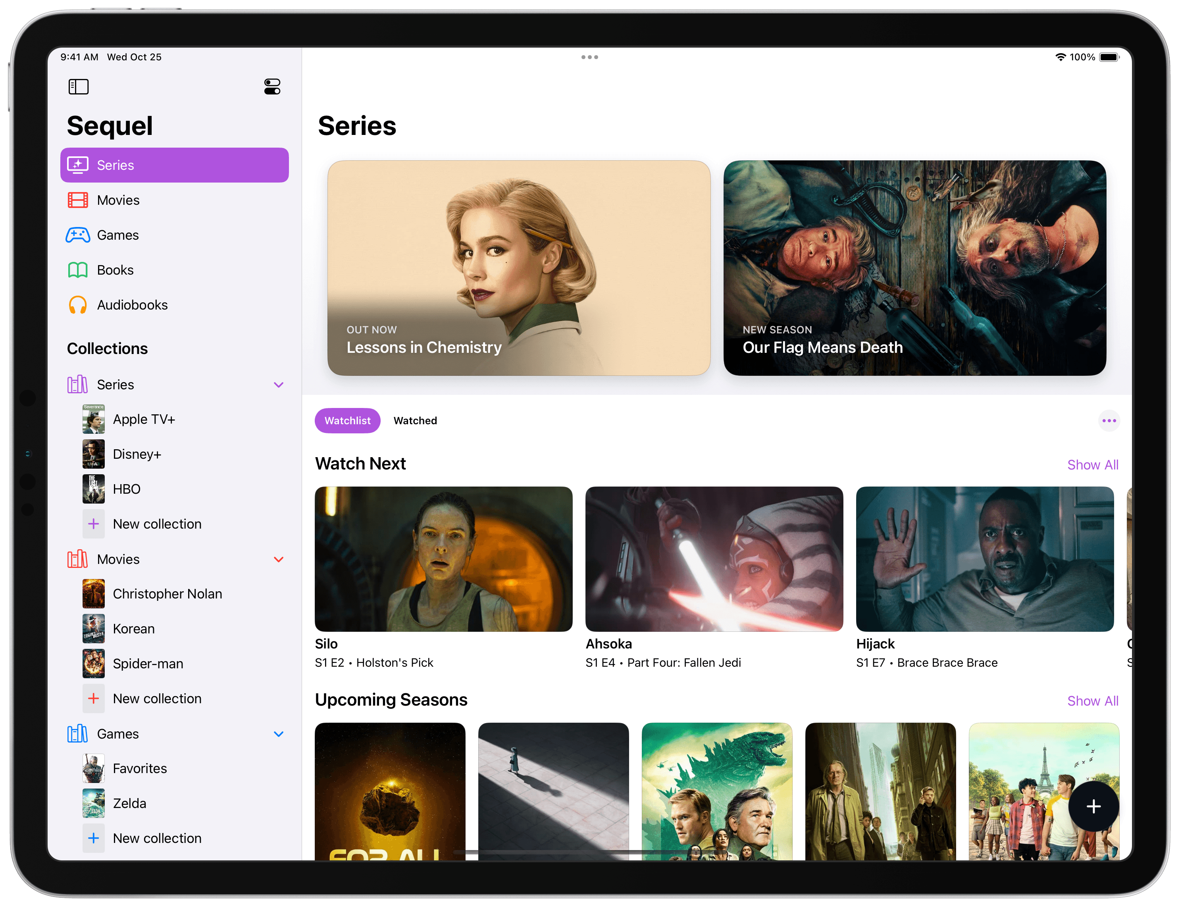This screenshot has width=1180, height=908.
Task: Open the Movies section
Action: [175, 200]
